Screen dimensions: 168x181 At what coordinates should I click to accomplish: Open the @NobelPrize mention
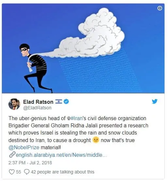24,147
